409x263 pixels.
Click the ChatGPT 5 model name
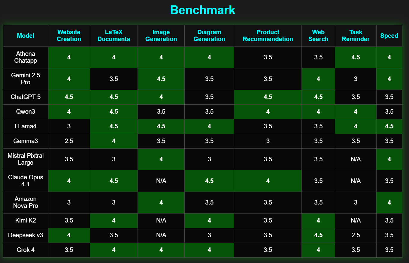point(26,97)
